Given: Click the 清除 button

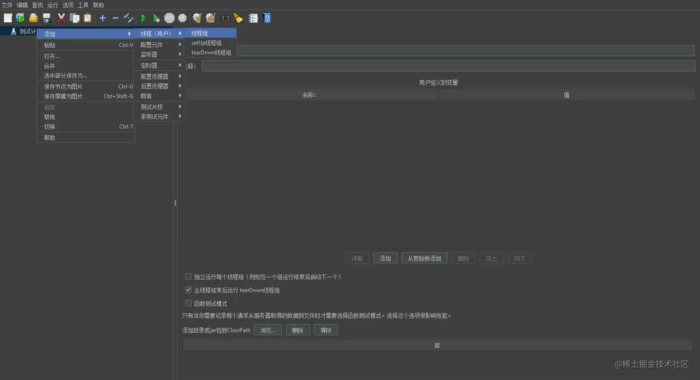Looking at the screenshot, I should 326,330.
